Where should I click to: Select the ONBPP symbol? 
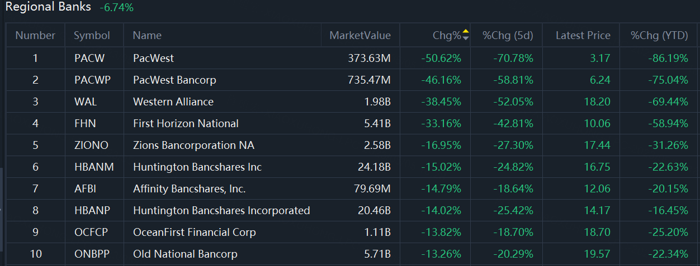92,254
